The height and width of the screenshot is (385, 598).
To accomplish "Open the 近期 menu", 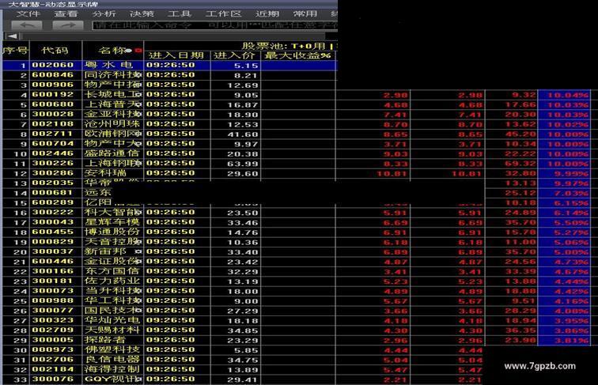I will click(267, 14).
